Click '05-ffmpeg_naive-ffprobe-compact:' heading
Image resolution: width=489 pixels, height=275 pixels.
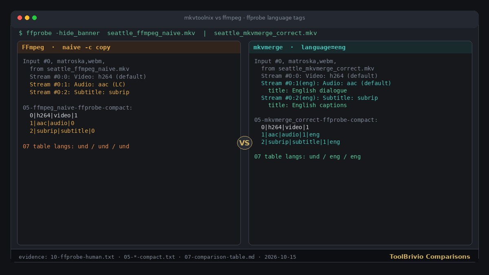pyautogui.click(x=77, y=108)
